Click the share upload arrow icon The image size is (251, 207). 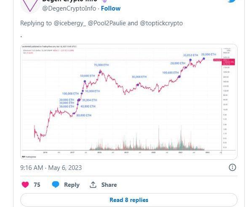93,185
